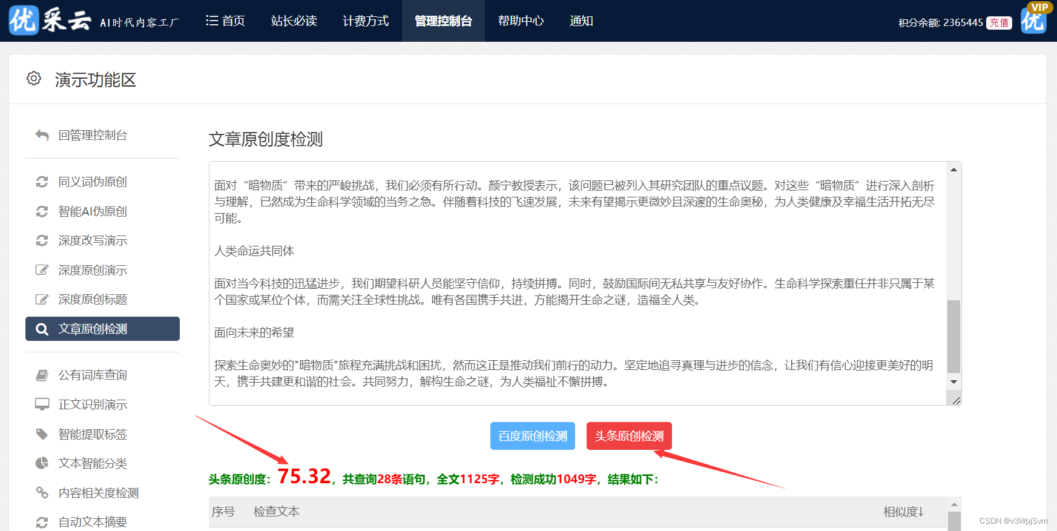Click the results table scrollbar up arrow
The image size is (1057, 531).
(x=954, y=504)
